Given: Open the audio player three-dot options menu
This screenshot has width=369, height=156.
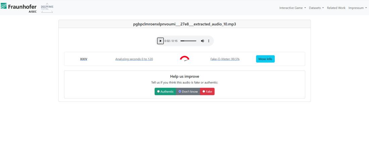Looking at the screenshot, I should point(209,41).
